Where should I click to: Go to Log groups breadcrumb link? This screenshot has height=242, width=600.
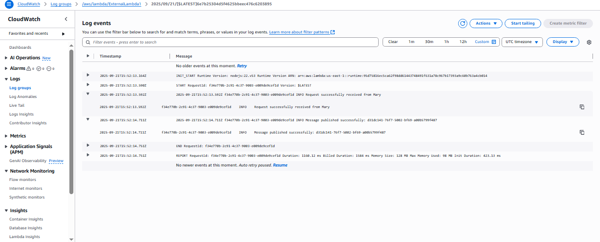coord(61,4)
